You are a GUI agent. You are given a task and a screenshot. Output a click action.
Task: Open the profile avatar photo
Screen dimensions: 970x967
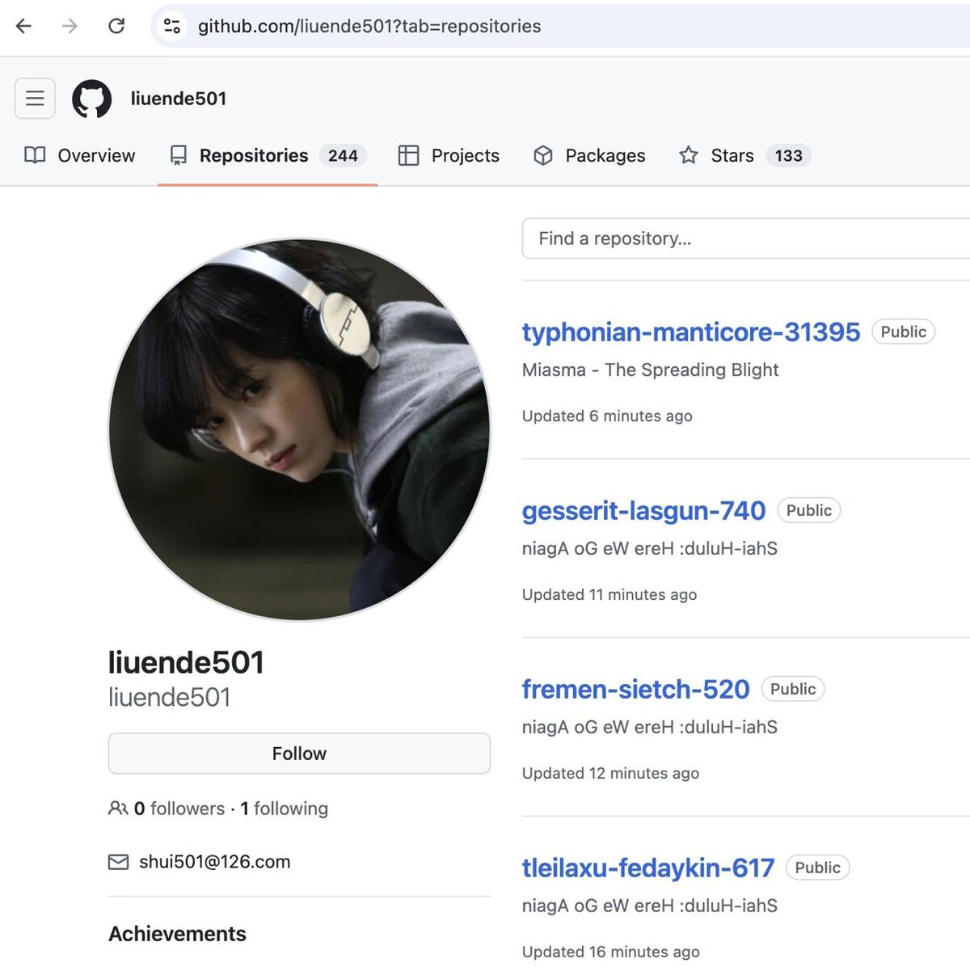(x=299, y=429)
